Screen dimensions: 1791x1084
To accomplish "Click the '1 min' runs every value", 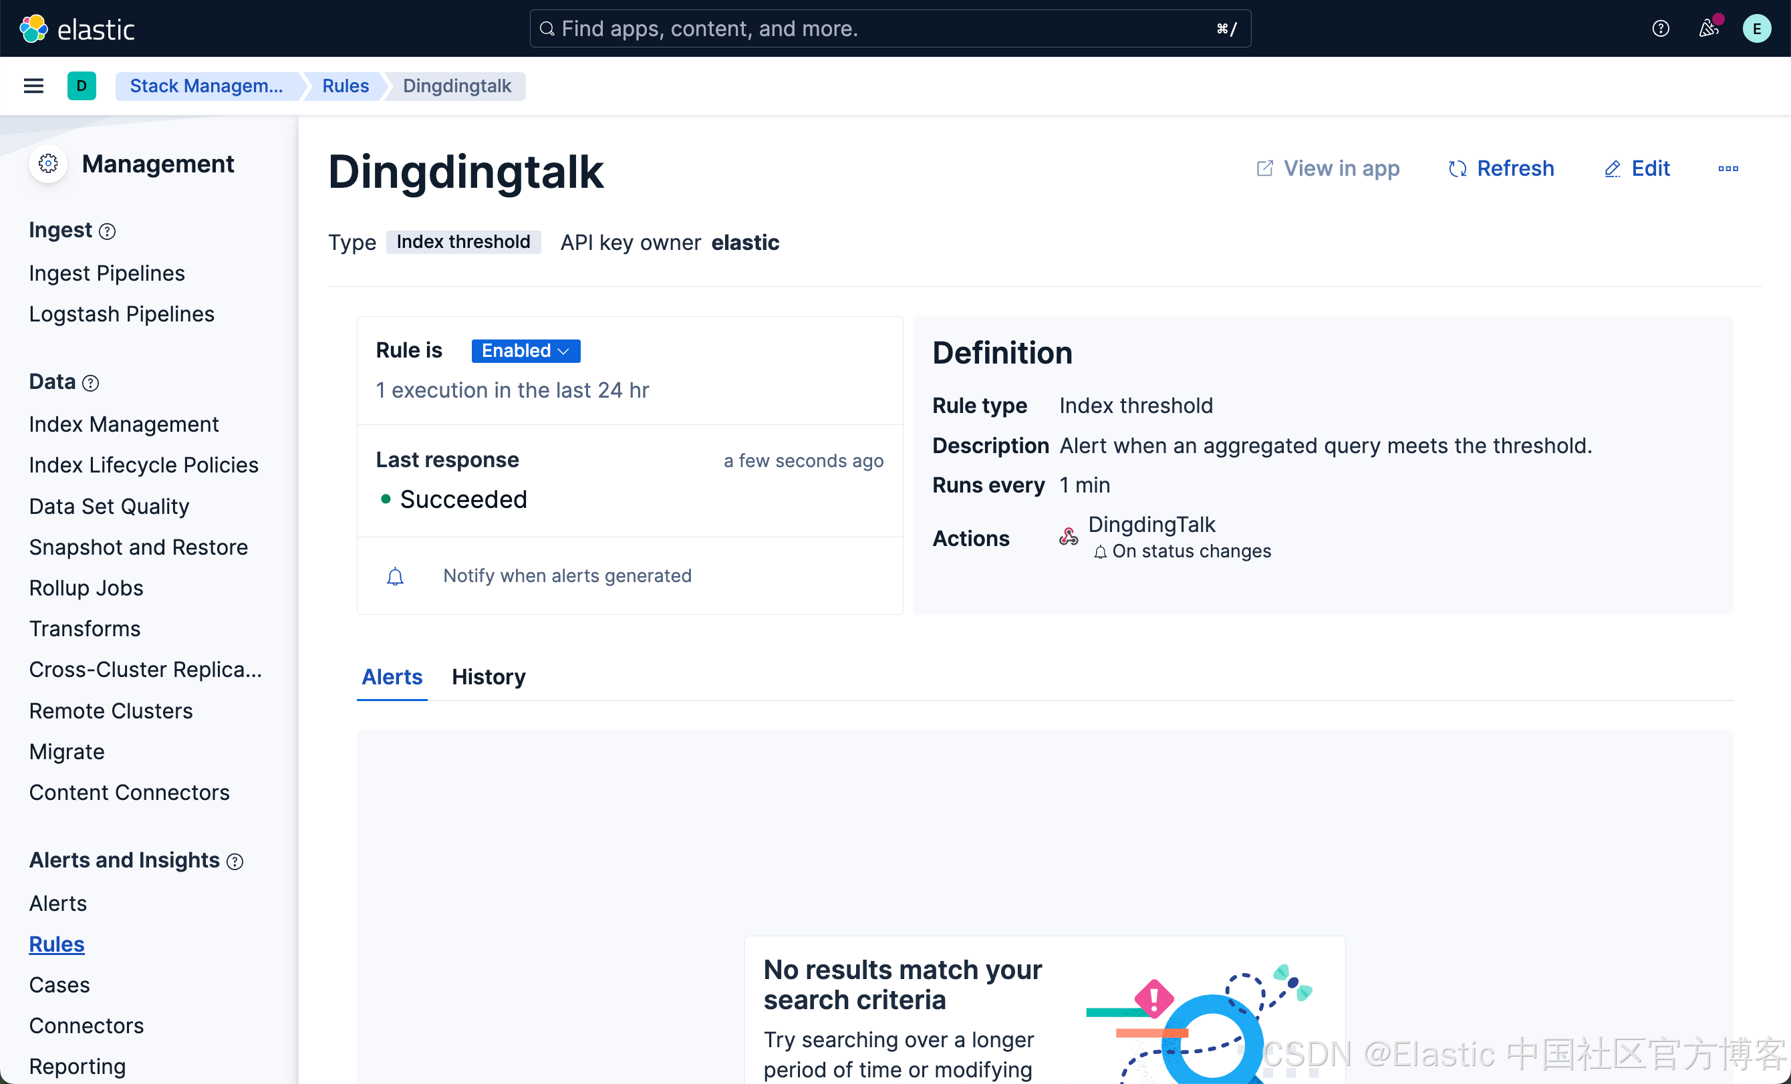I will coord(1085,485).
